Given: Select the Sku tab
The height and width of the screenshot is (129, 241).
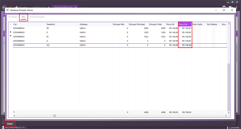Looking at the screenshot, I should (24, 17).
